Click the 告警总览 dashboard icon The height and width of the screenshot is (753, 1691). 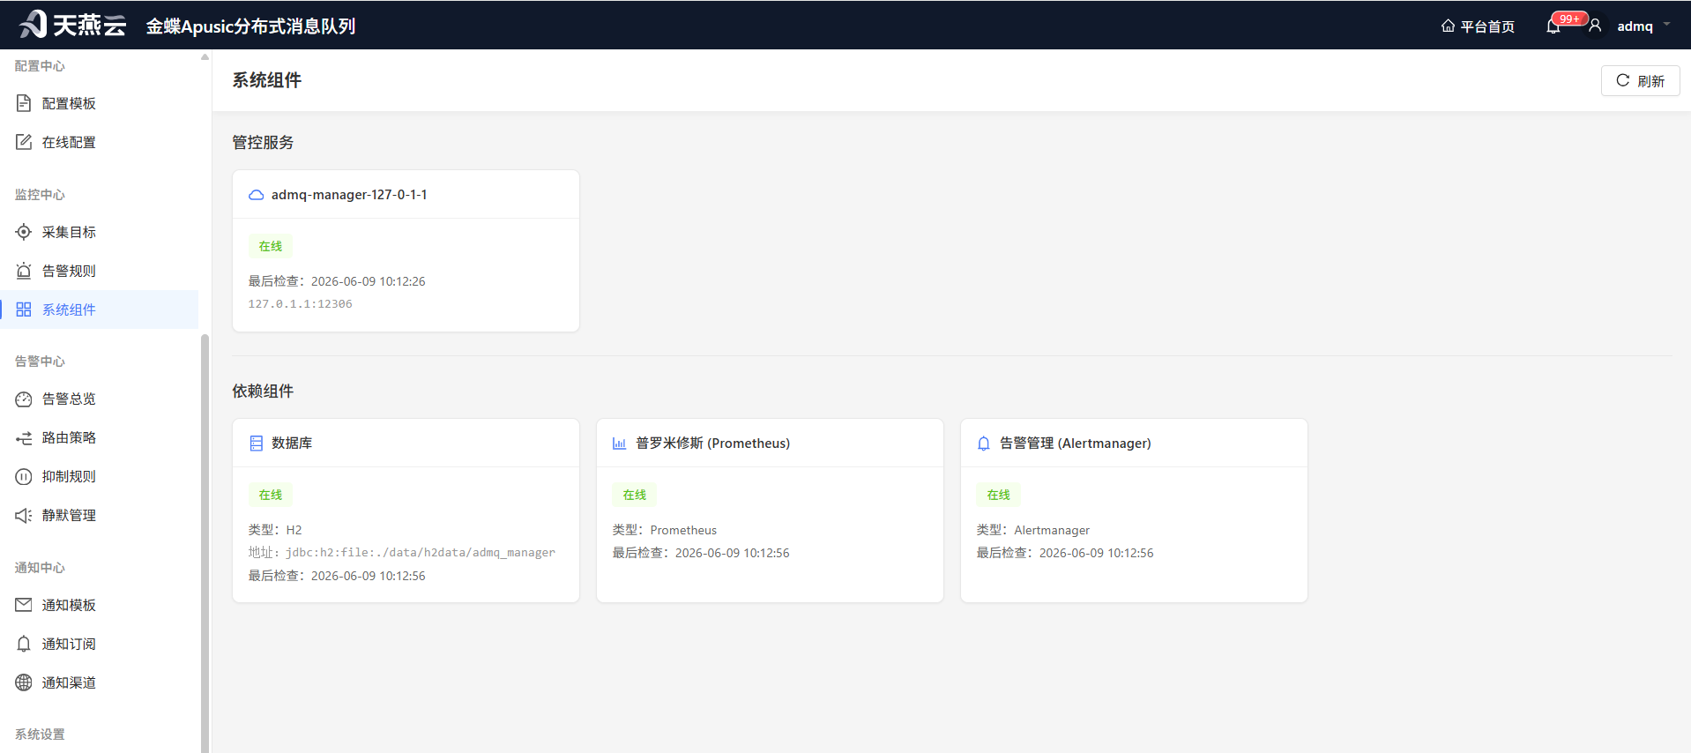[24, 399]
